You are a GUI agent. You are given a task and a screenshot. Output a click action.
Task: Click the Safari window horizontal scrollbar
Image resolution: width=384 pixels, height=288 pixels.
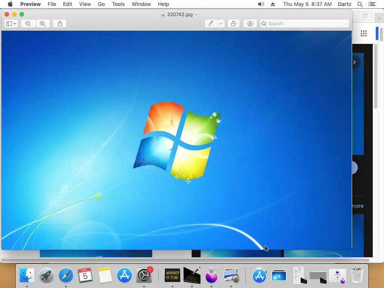pos(185,260)
